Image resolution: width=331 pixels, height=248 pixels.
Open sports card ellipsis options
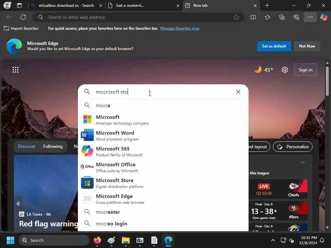point(303,162)
